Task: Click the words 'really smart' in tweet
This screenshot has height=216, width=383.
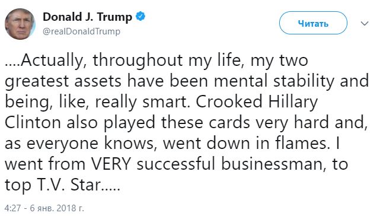Action: (142, 102)
